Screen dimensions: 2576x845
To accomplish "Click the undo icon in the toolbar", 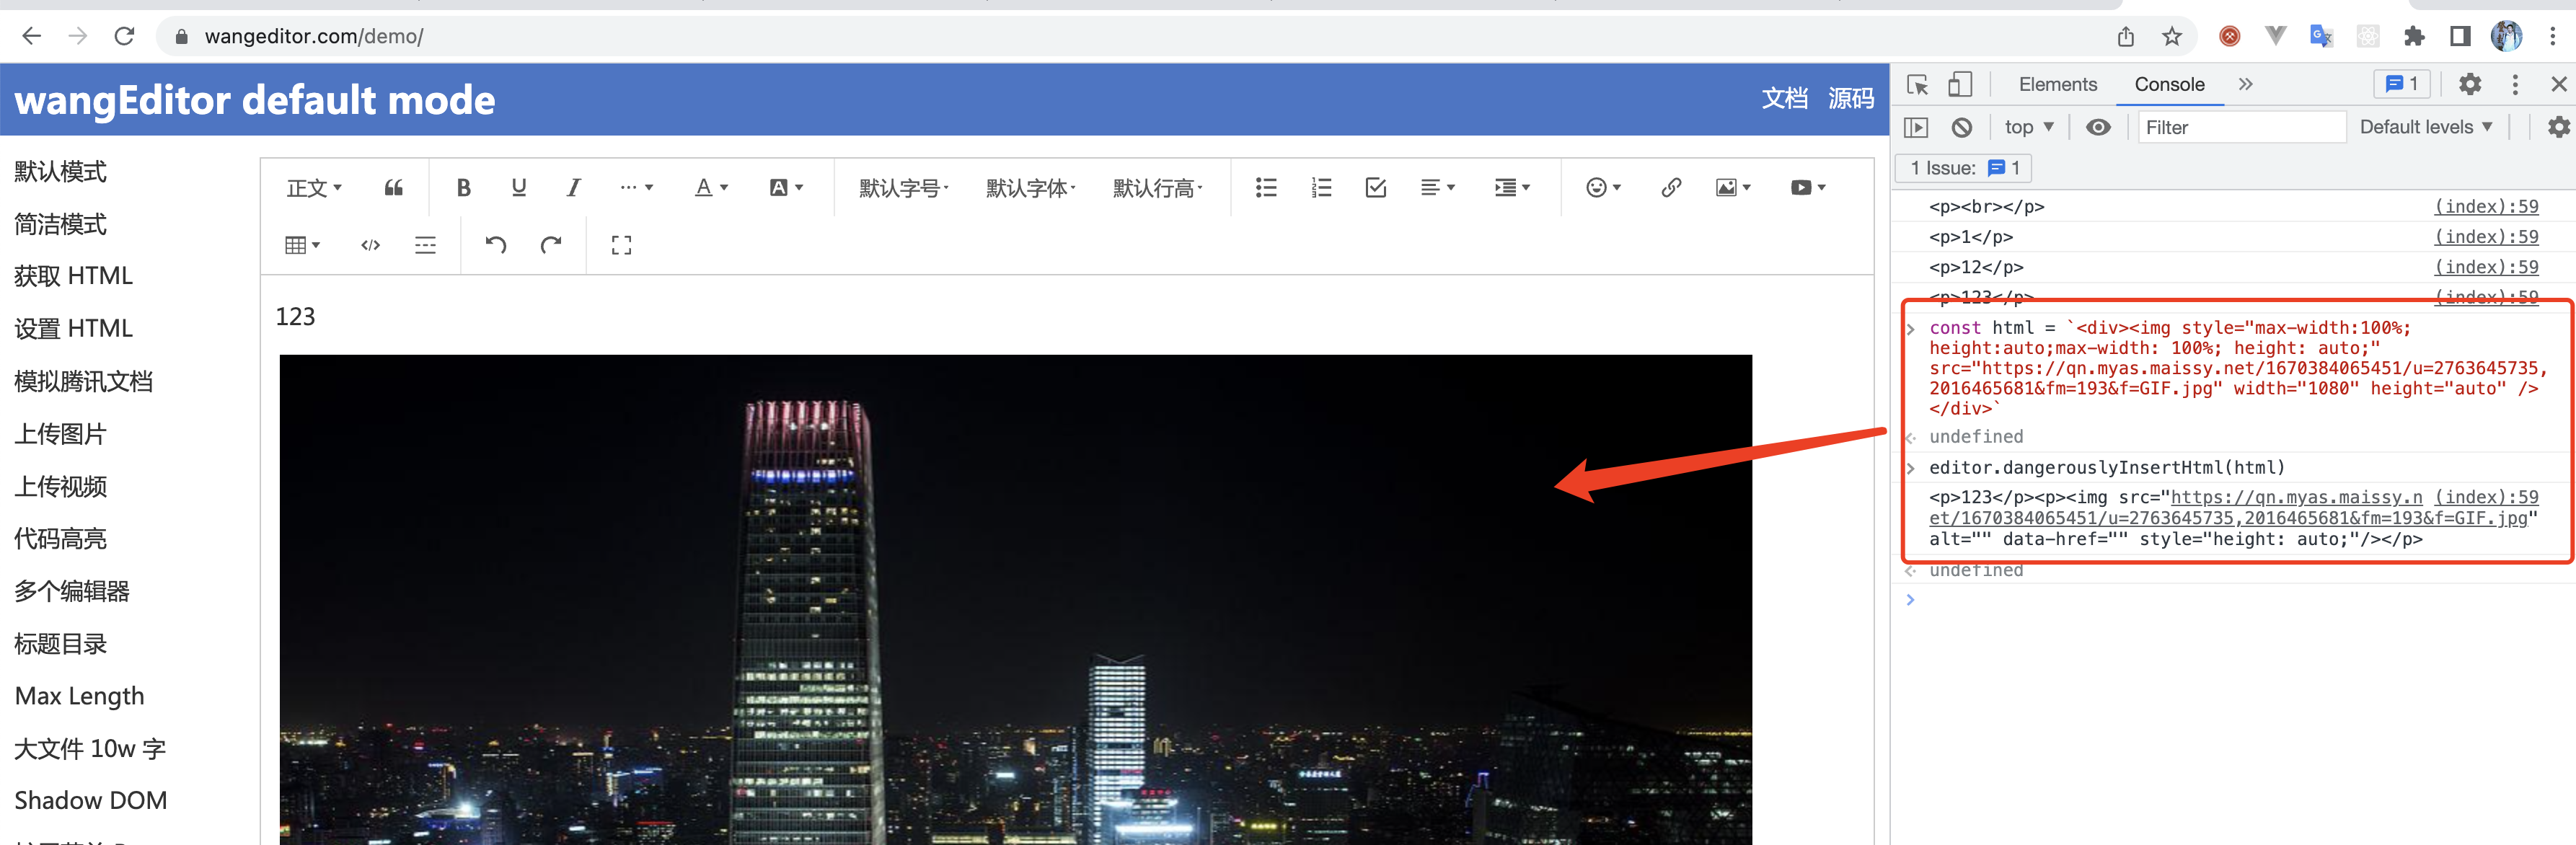I will (x=496, y=244).
